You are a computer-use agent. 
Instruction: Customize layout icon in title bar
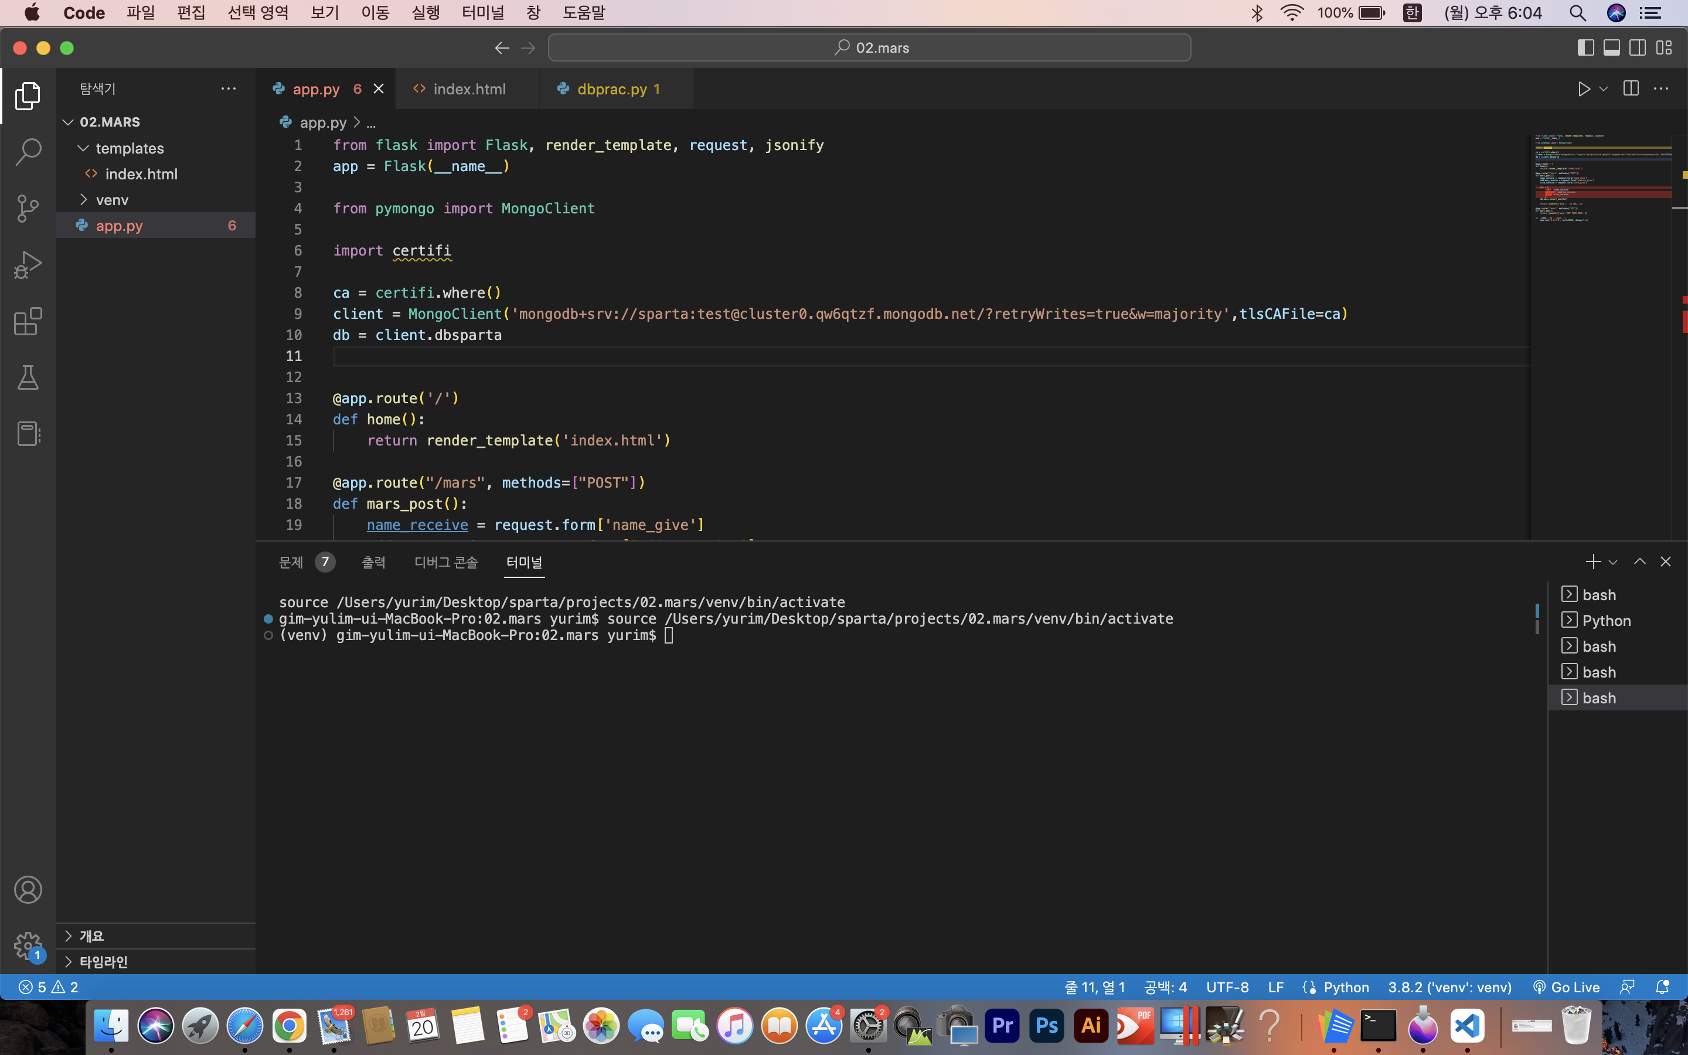[1665, 47]
